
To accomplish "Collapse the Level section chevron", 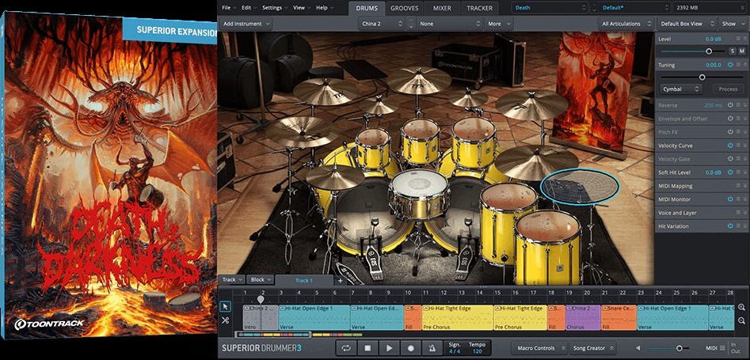I will 746,38.
